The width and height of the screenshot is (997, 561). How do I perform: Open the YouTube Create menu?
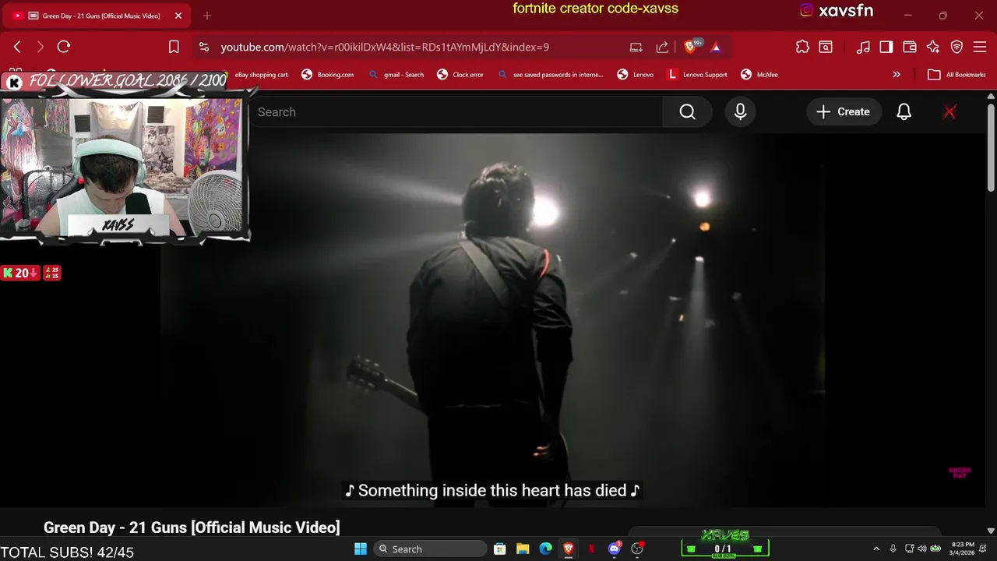click(x=844, y=112)
